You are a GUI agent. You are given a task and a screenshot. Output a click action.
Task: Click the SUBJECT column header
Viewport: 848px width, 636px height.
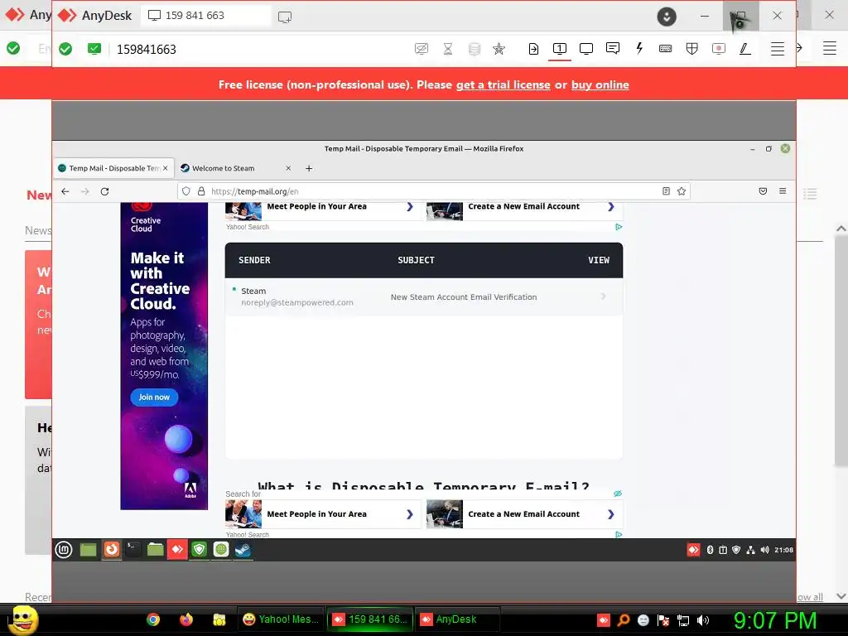pyautogui.click(x=416, y=260)
